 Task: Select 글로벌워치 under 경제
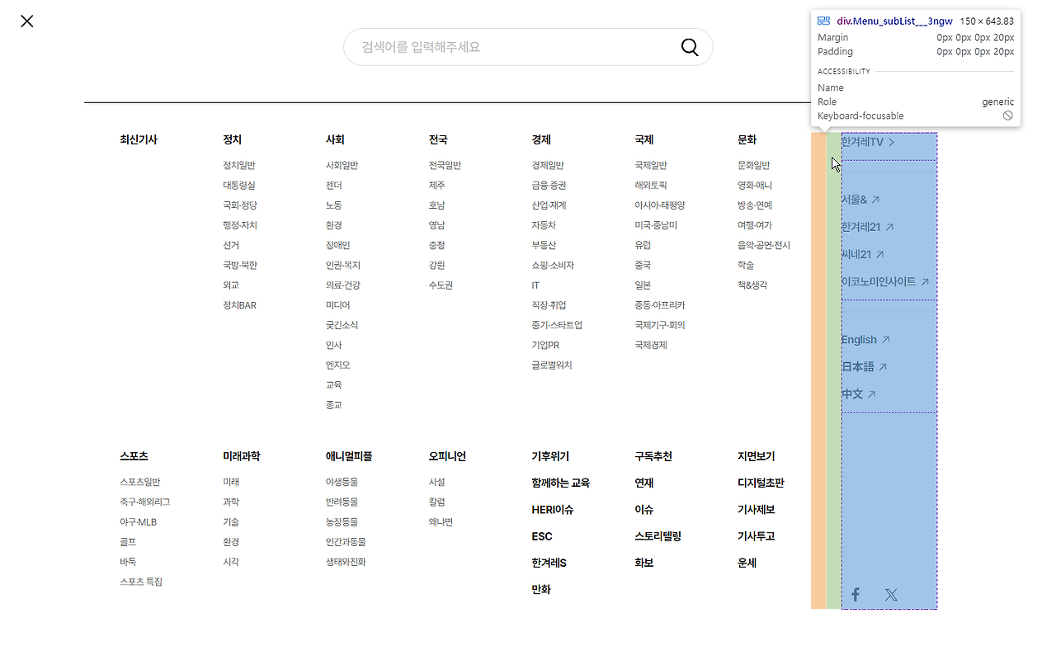[x=552, y=365]
